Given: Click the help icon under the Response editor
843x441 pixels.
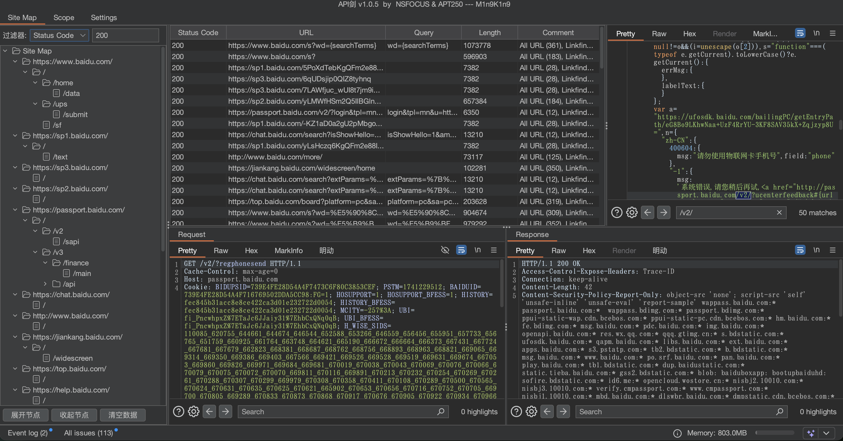Looking at the screenshot, I should click(516, 411).
